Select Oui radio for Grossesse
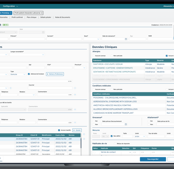Screen dimensions: 174x169 (93, 121)
